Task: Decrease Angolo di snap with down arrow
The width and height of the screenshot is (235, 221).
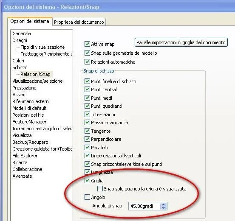Action: tap(163, 207)
